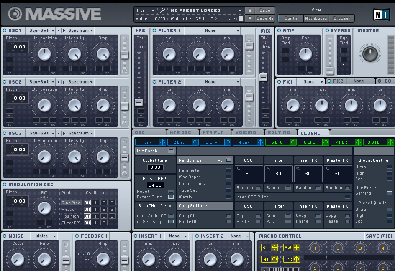395x271 pixels.
Task: Click the 4 Env drag handle icon
Action: (x=260, y=142)
